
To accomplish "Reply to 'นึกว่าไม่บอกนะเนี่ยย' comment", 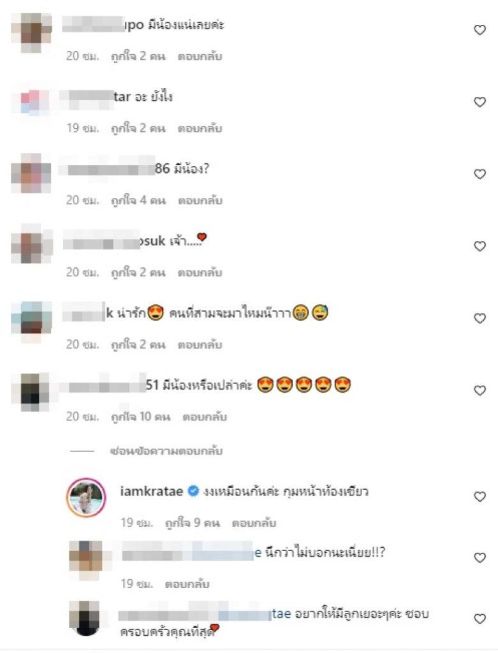I will [x=187, y=584].
